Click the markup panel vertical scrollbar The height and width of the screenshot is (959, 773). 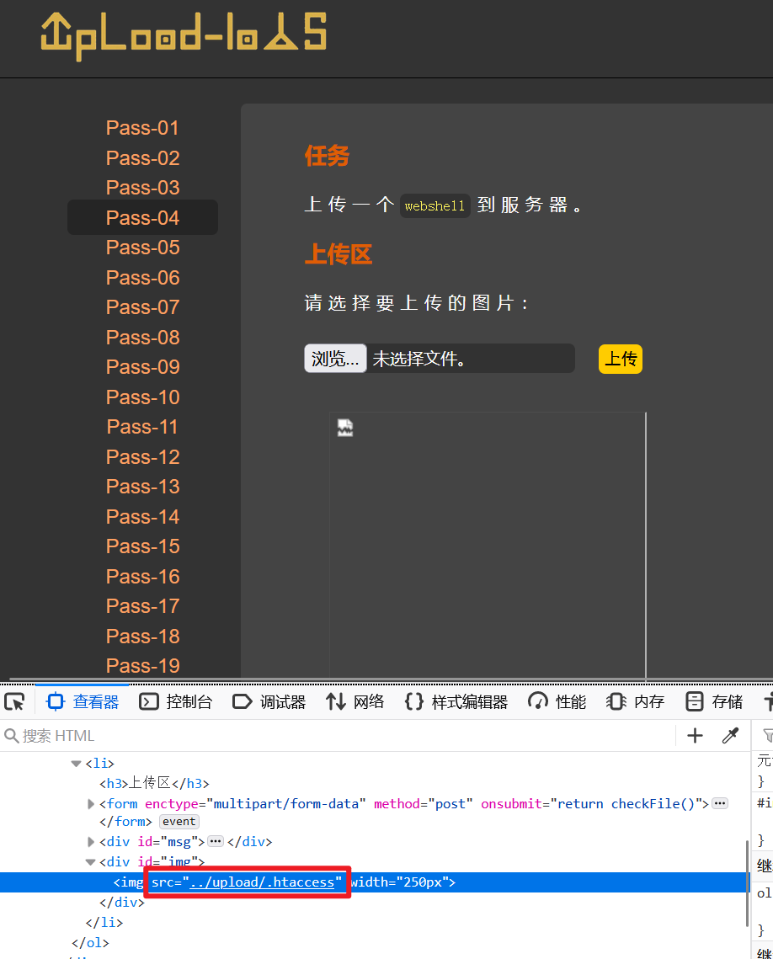click(x=747, y=884)
